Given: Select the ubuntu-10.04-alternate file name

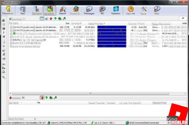Looking at the screenshot, I should [35, 27].
